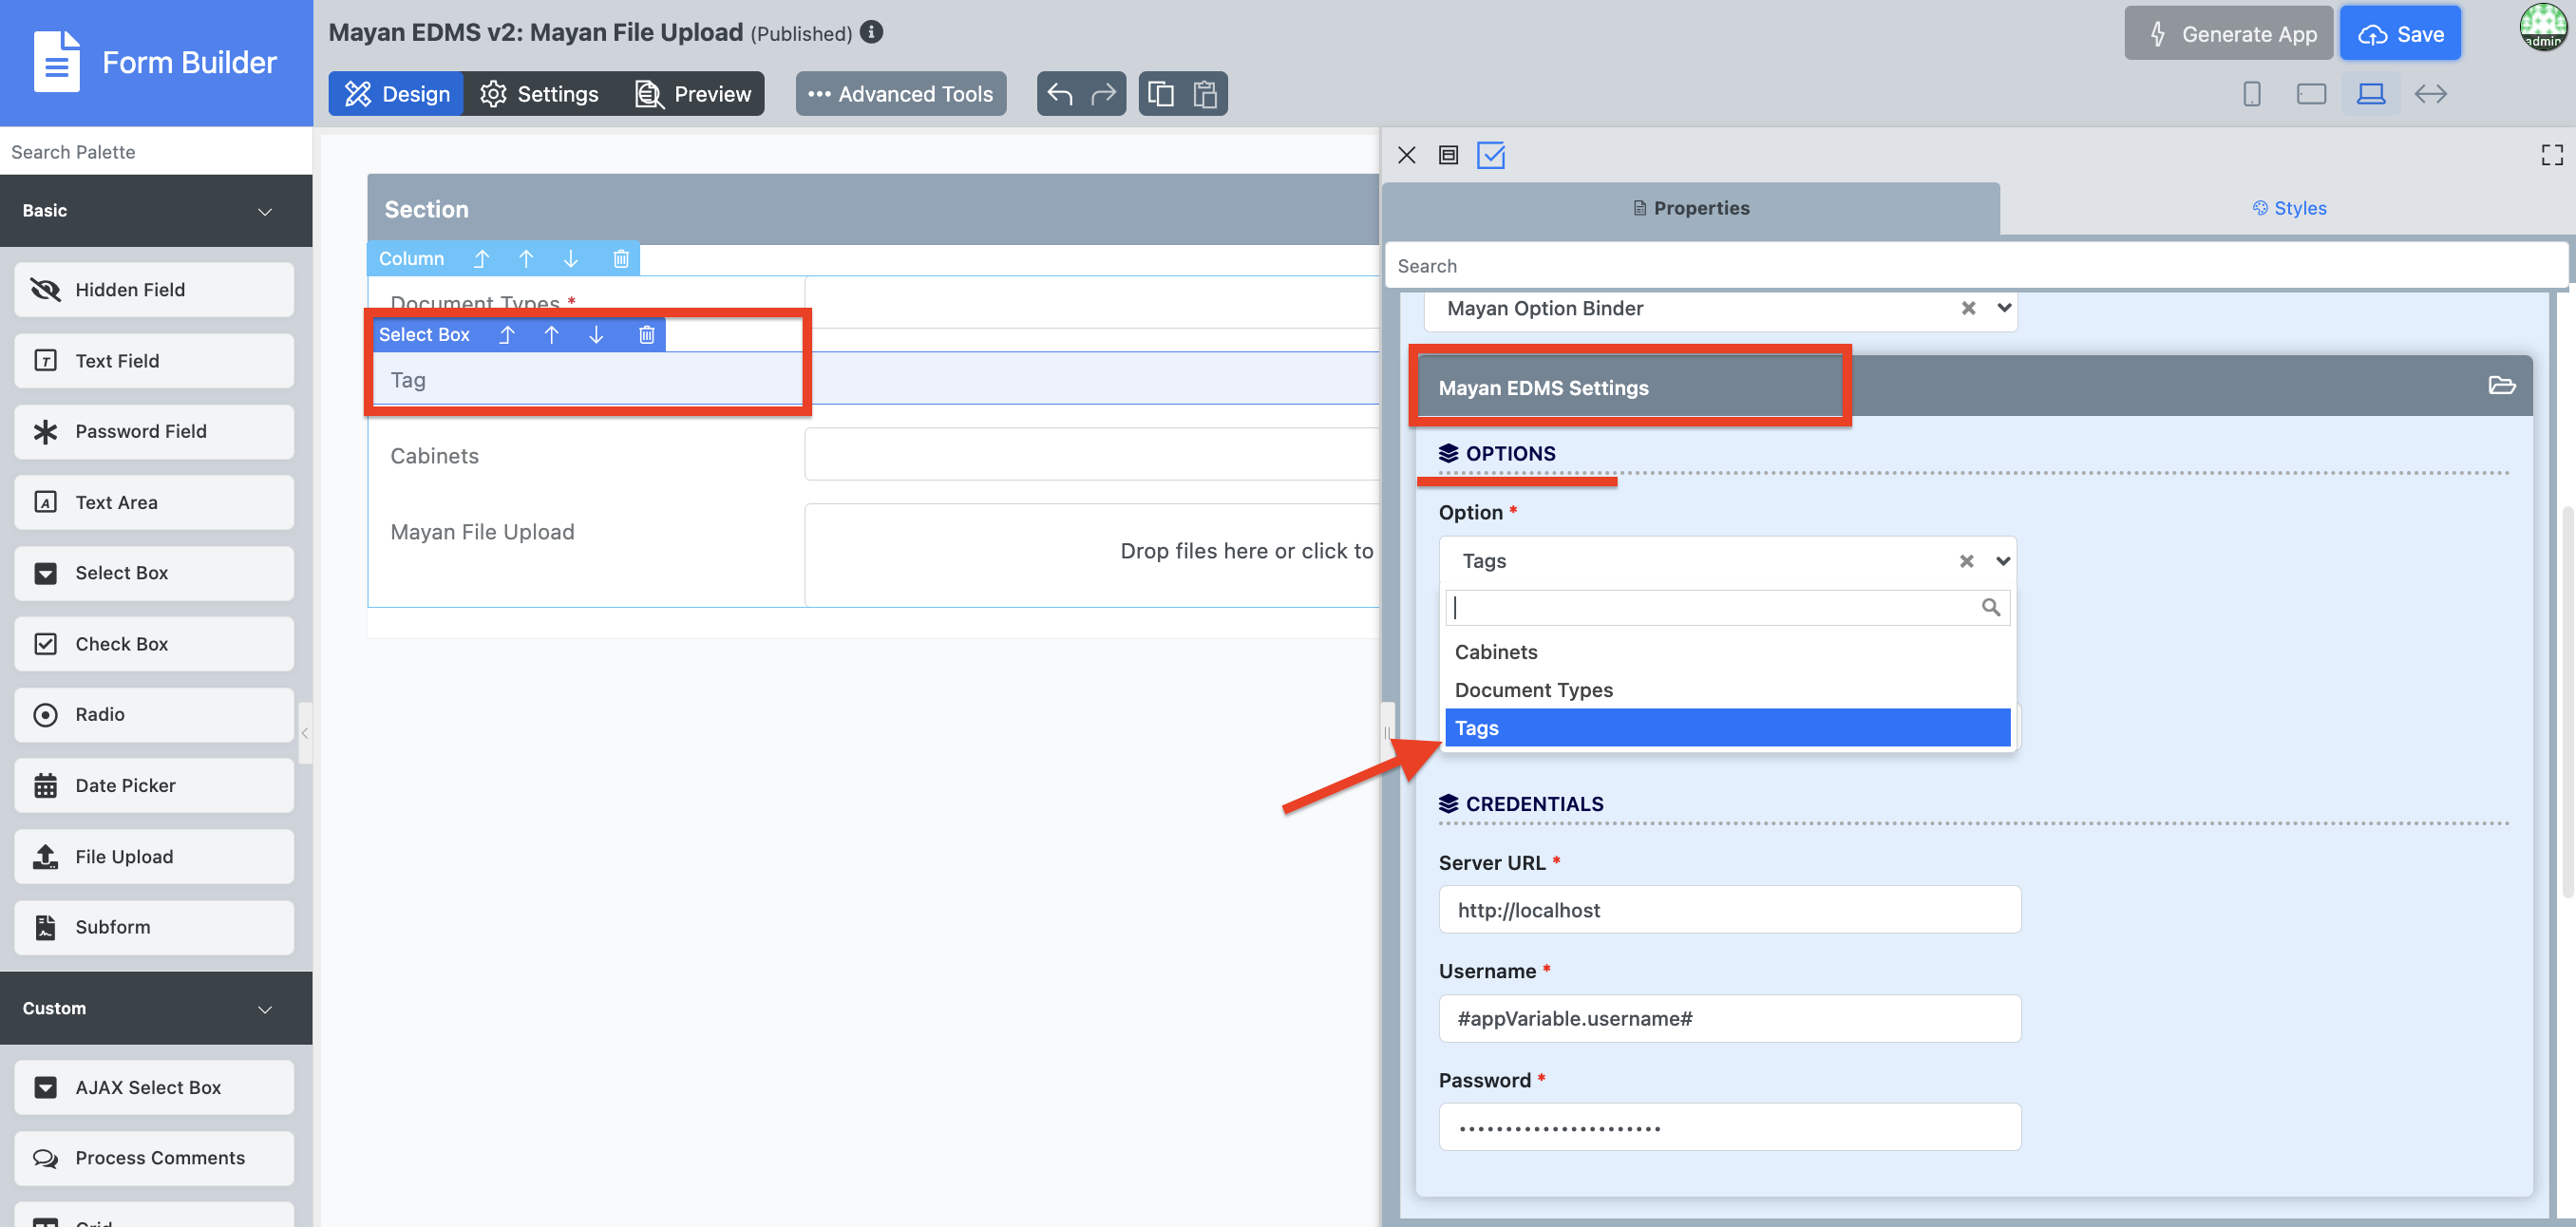Choose Cabinets from the option list
This screenshot has height=1227, width=2576.
click(x=1727, y=652)
